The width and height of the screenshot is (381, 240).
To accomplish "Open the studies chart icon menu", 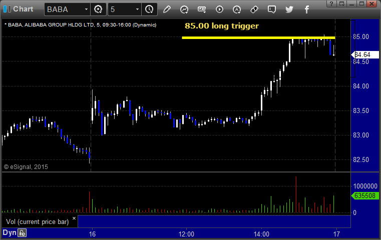I will (x=184, y=9).
